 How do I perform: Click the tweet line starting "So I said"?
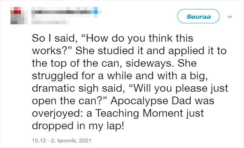[x=113, y=38]
